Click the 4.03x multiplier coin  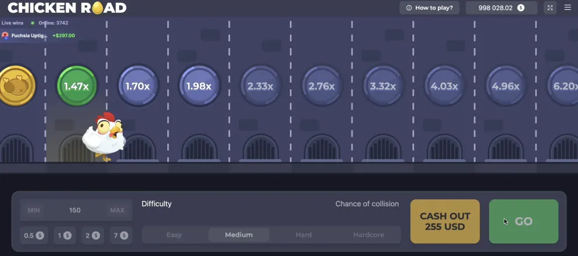pyautogui.click(x=444, y=86)
